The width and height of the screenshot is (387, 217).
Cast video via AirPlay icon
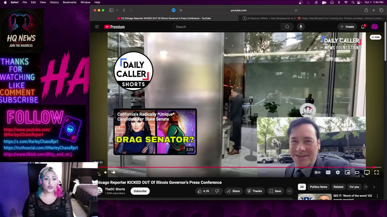click(367, 172)
